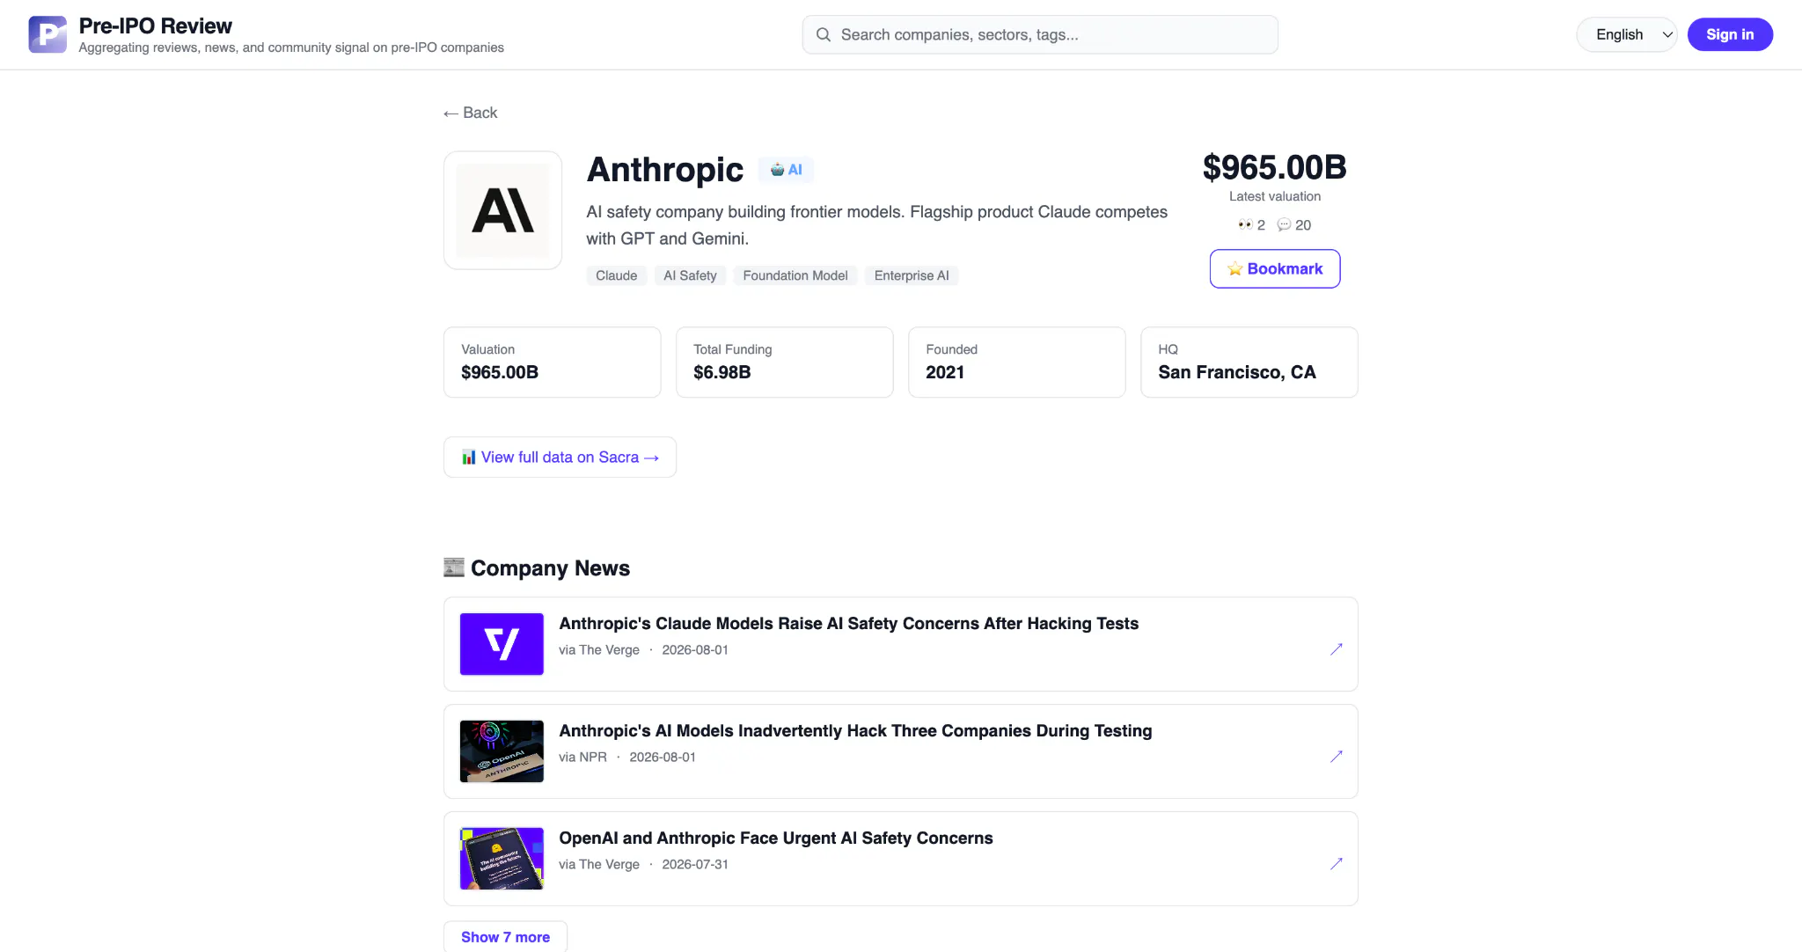Select the AI sector badge
Viewport: 1802px width, 952px height.
pyautogui.click(x=786, y=170)
